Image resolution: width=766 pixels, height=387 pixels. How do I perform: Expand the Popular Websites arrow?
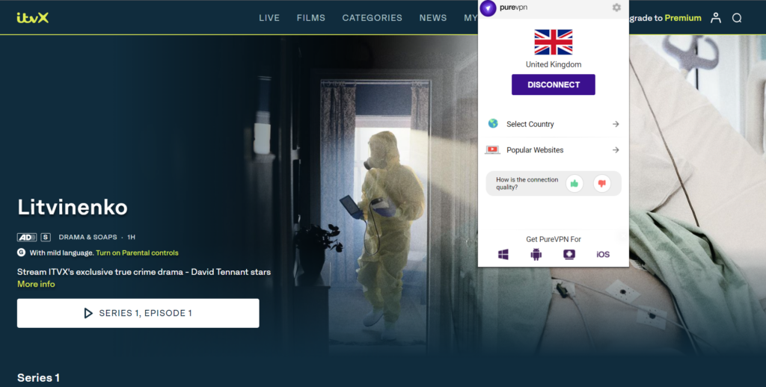click(x=616, y=150)
